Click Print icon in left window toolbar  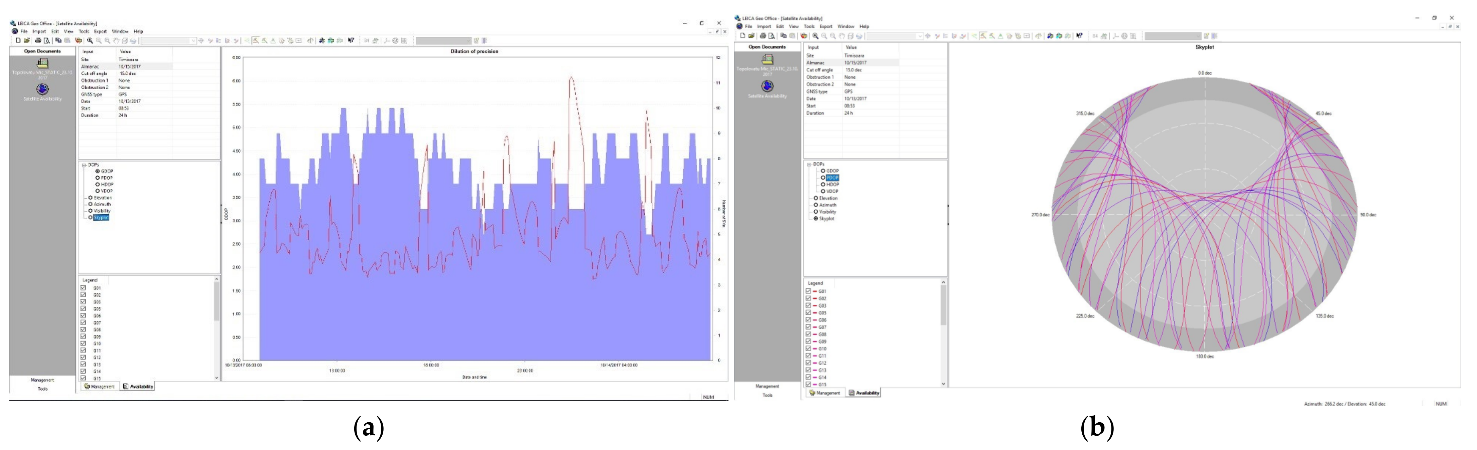(38, 41)
